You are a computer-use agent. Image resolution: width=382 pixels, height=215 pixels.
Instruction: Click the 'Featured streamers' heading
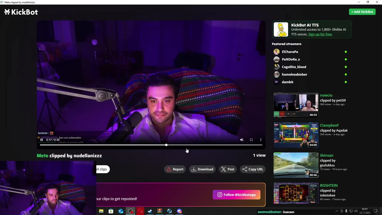tap(286, 44)
